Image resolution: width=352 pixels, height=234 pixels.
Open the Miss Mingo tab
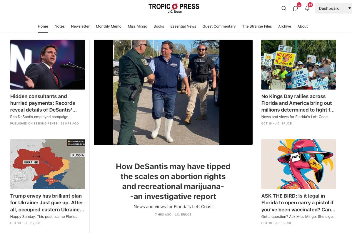pos(137,26)
